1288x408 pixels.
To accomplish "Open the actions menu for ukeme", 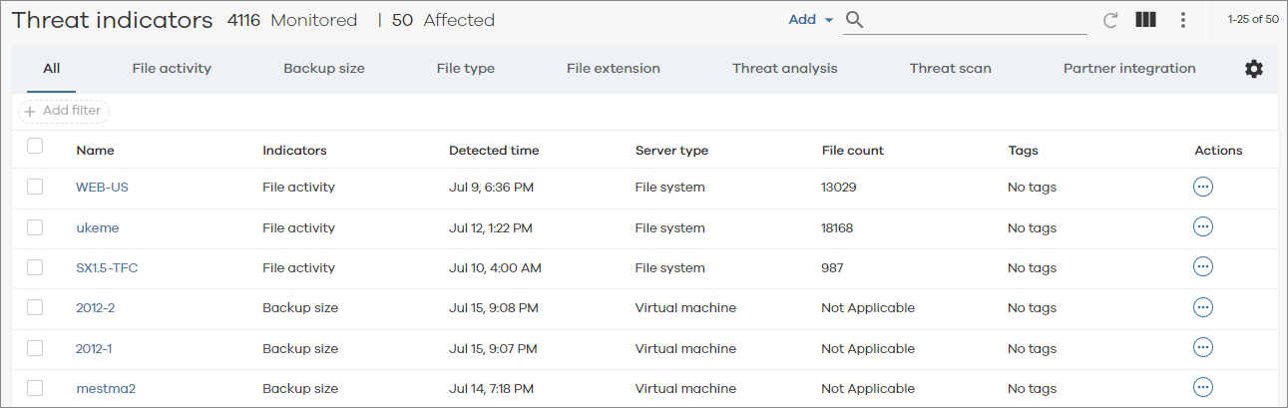I will point(1203,226).
